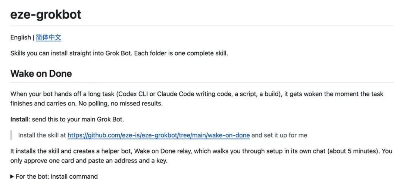Click 'and set it up for me' text

[279, 135]
